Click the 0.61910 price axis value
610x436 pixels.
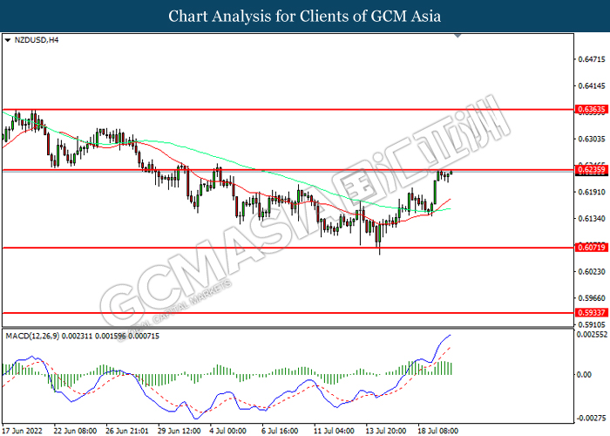point(592,192)
